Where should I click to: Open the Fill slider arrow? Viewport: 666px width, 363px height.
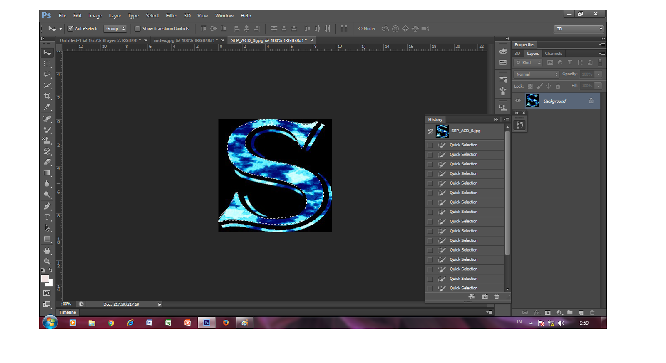click(598, 86)
